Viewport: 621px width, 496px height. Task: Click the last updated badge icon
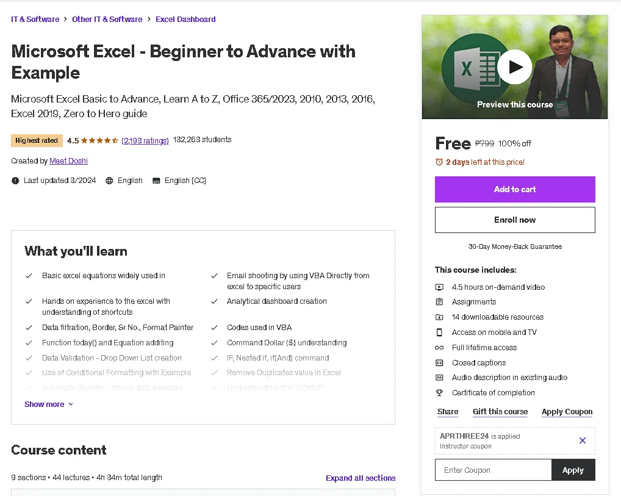tap(15, 181)
